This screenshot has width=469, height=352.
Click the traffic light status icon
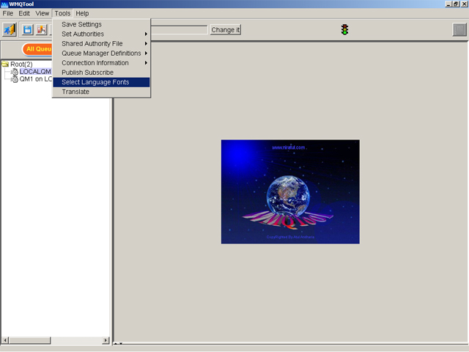point(344,29)
